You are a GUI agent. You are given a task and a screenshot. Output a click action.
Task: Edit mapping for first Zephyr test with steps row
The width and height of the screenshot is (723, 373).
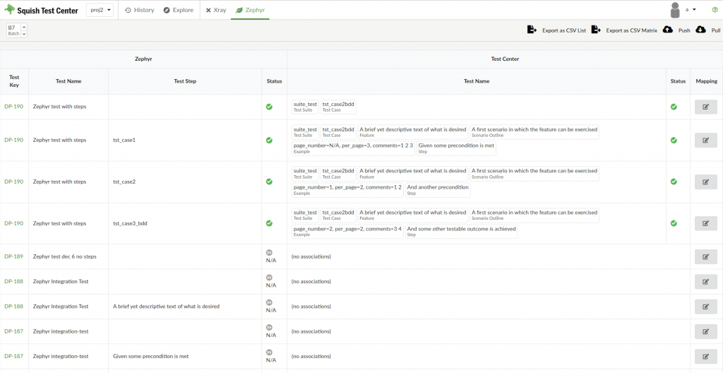tap(706, 107)
